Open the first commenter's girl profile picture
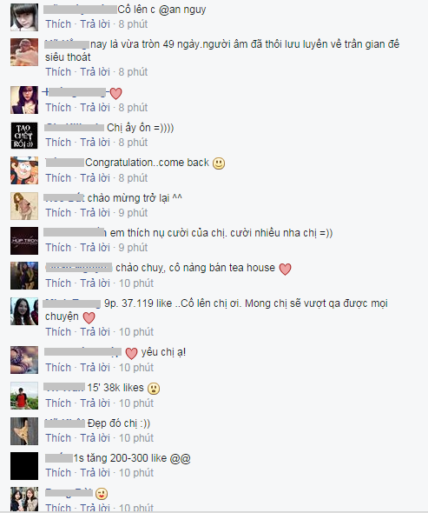This screenshot has height=513, width=428. [x=24, y=17]
